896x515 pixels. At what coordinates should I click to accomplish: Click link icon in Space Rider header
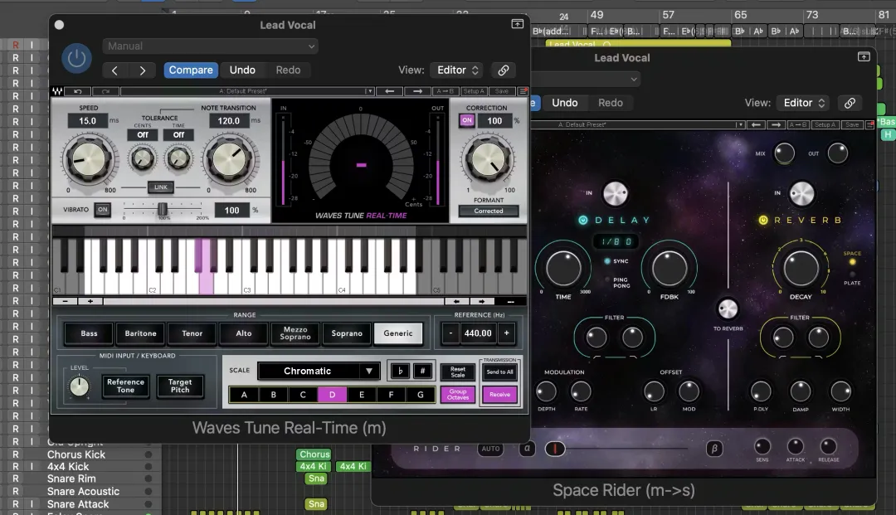pos(850,103)
